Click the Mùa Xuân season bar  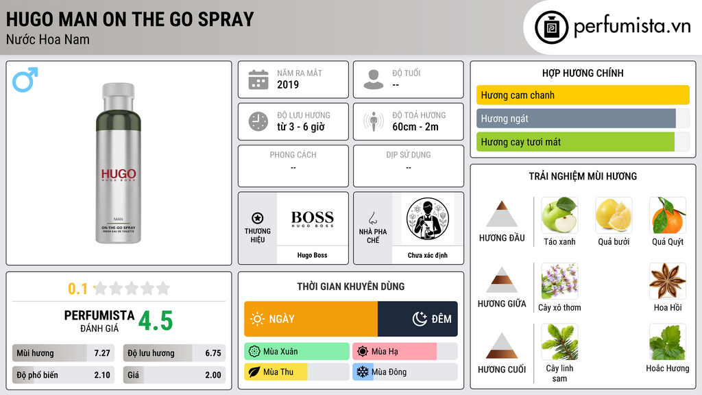tap(297, 351)
